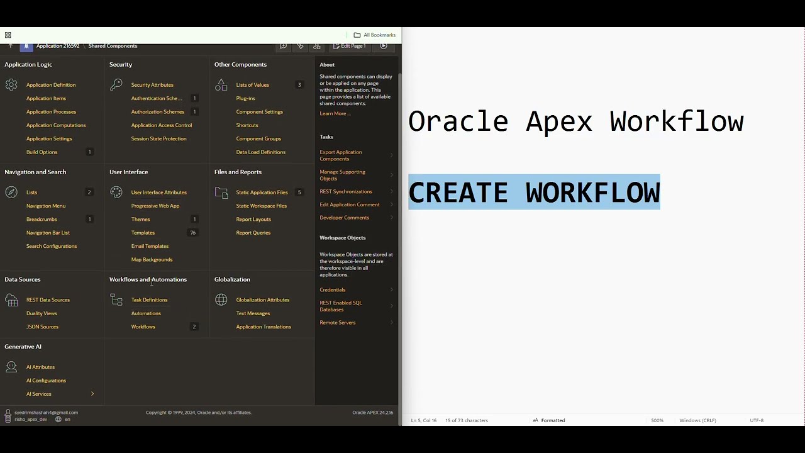Click the highlighted CREATE WORKFLOW text in Notepad
The height and width of the screenshot is (453, 805).
pyautogui.click(x=534, y=192)
